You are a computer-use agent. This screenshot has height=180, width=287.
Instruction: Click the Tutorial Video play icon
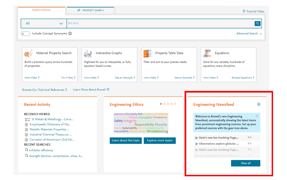point(244,11)
